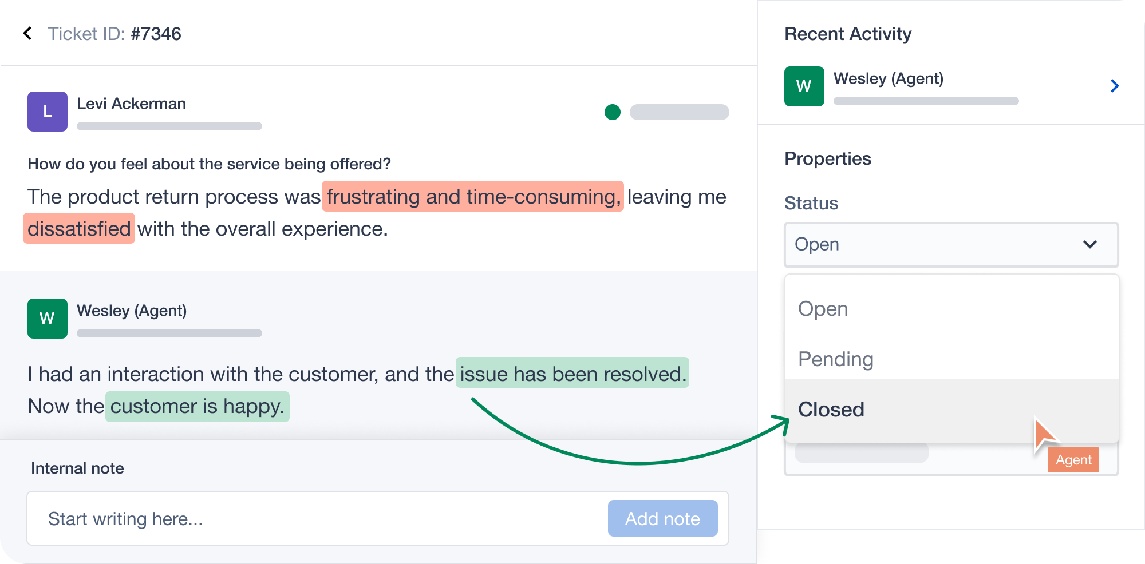Click the Internal note label

coord(77,468)
